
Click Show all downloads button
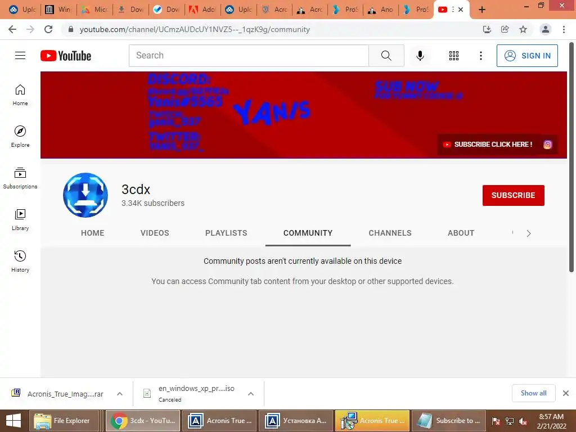click(x=533, y=393)
